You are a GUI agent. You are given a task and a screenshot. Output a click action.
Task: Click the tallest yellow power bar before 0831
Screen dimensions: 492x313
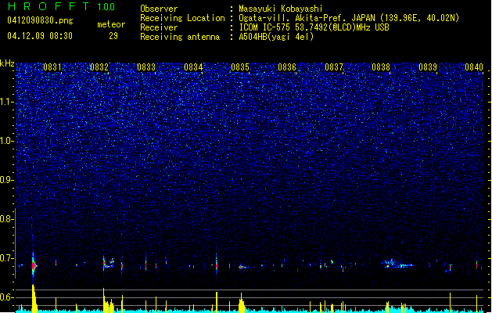[34, 298]
